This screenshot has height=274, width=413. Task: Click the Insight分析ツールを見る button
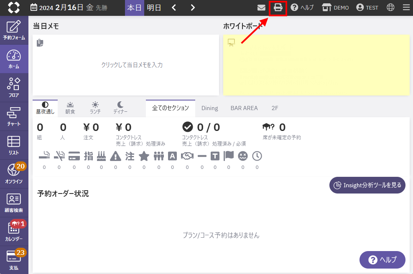point(367,185)
